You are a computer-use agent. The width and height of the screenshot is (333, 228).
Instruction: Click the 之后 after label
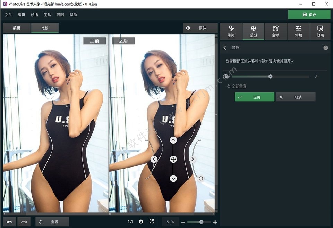click(x=123, y=41)
